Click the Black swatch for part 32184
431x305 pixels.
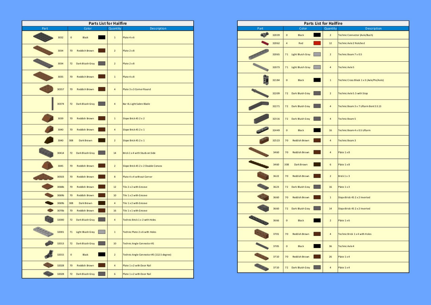[317, 80]
